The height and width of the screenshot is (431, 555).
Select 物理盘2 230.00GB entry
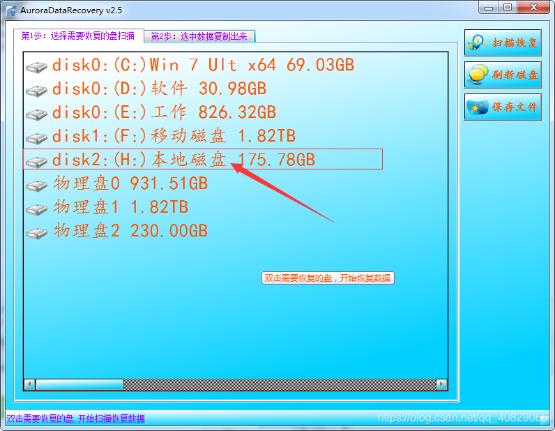point(130,231)
